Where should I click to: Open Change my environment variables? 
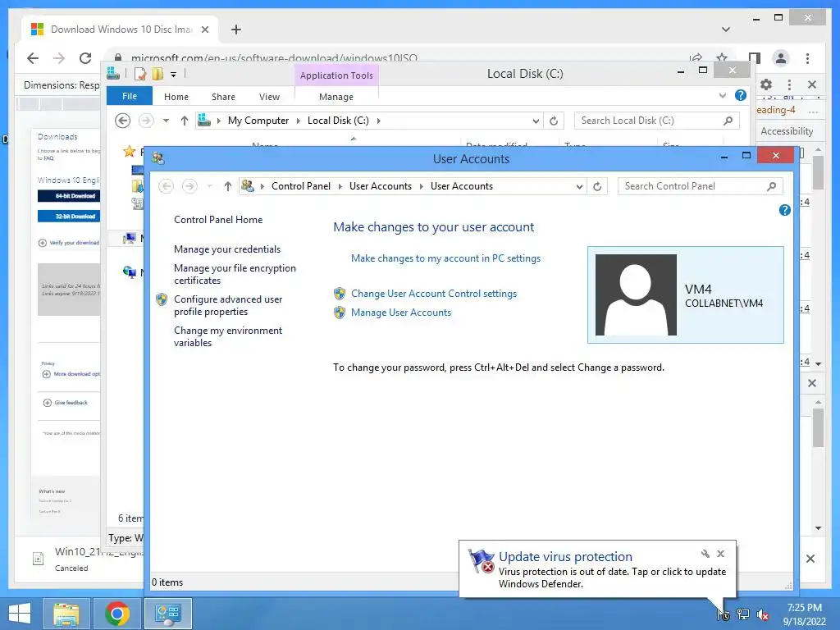coord(228,336)
